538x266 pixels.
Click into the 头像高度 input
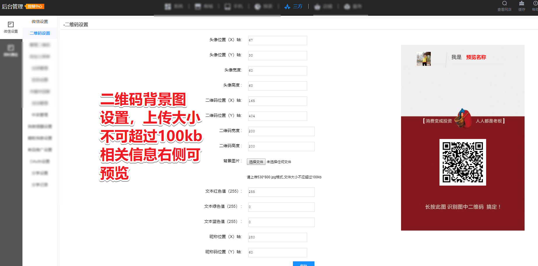pyautogui.click(x=277, y=86)
